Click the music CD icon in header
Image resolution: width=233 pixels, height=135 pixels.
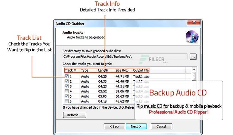[192, 37]
